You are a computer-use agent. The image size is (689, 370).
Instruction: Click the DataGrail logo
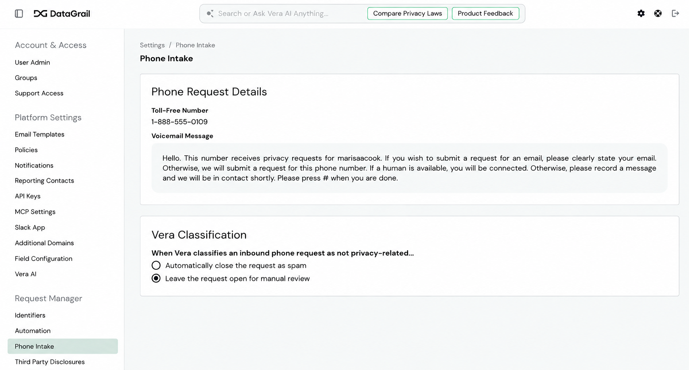tap(62, 14)
